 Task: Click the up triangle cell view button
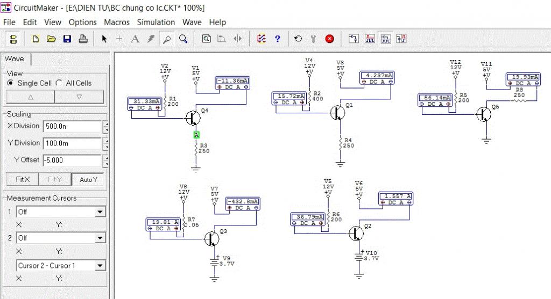tap(31, 97)
